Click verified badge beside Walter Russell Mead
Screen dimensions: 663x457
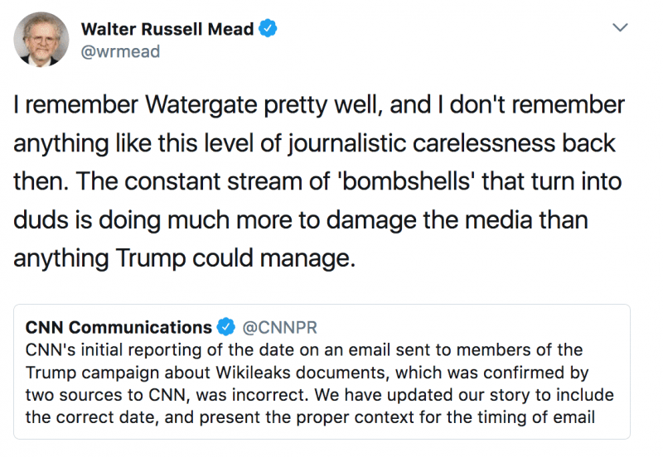[268, 29]
